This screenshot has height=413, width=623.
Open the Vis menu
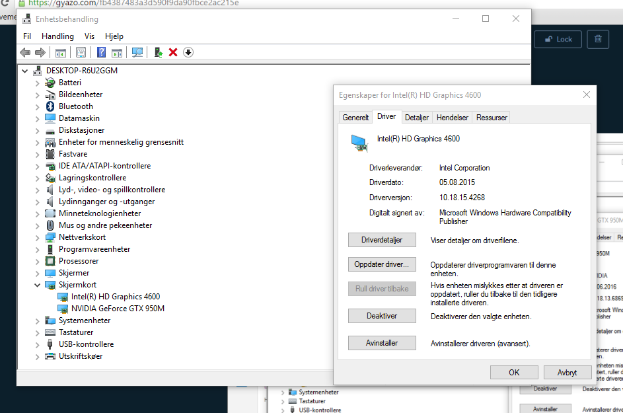point(89,36)
